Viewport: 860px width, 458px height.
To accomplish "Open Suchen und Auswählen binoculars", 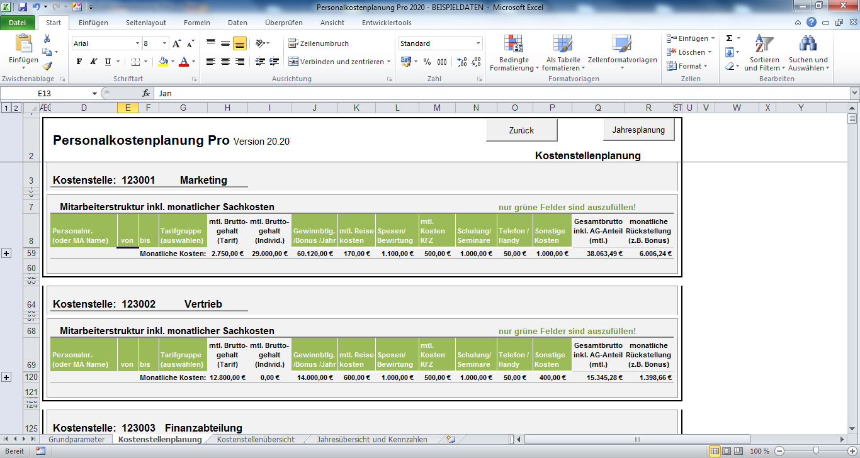I will click(808, 53).
